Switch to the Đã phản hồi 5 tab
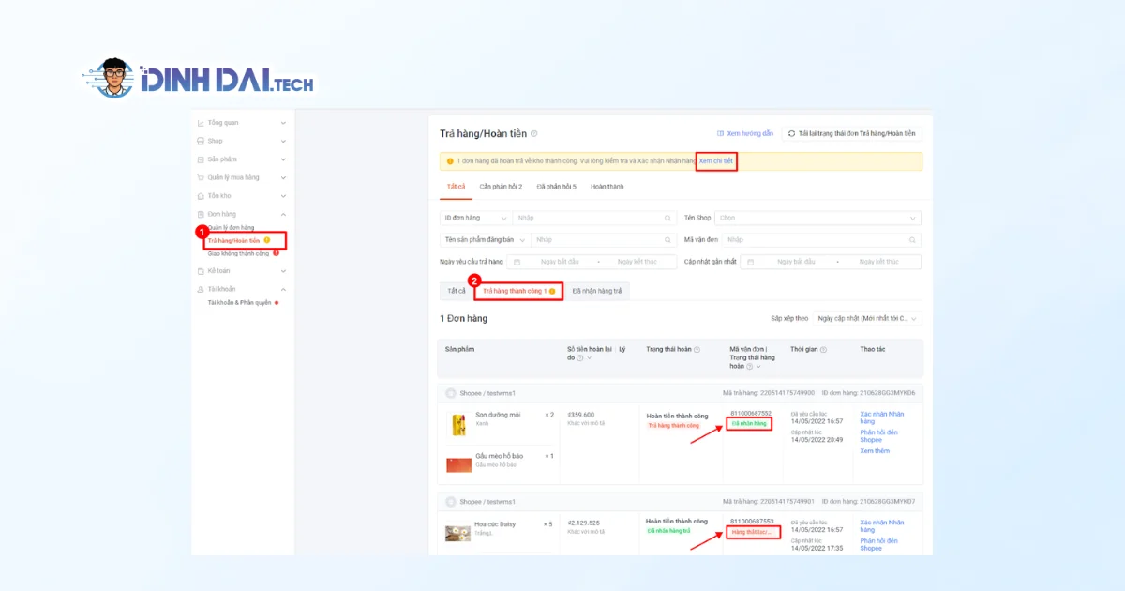1125x591 pixels. [x=555, y=187]
